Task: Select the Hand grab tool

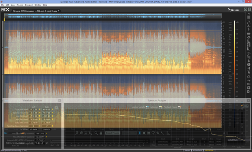Action: tap(101, 133)
